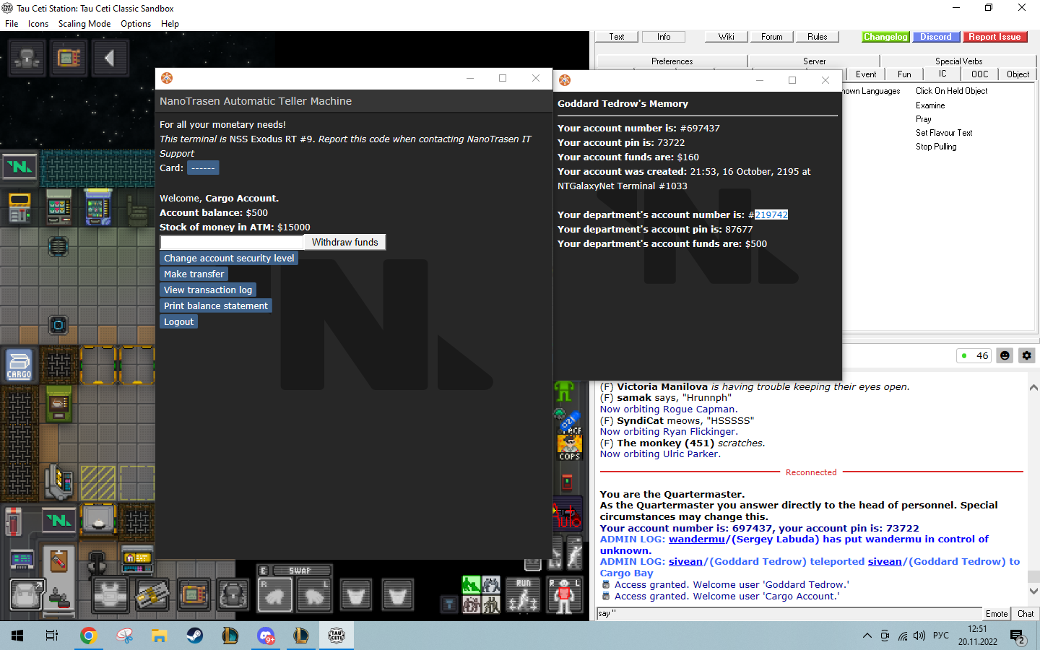The width and height of the screenshot is (1040, 650).
Task: Select the green help intent
Action: coord(471,584)
